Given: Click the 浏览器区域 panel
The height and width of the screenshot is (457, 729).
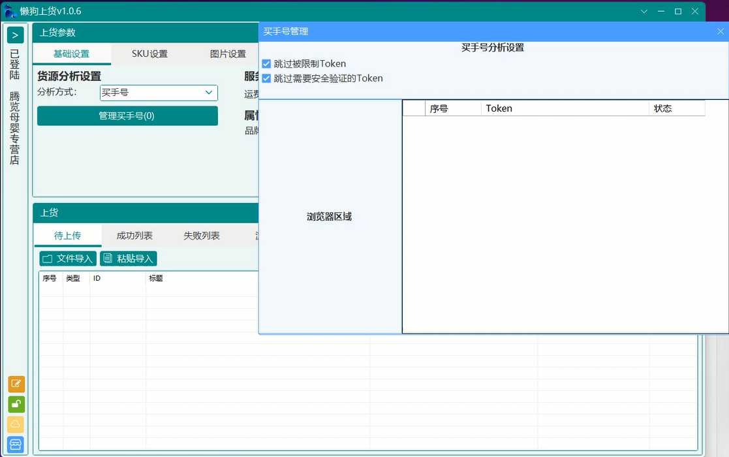Looking at the screenshot, I should 330,217.
